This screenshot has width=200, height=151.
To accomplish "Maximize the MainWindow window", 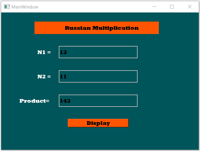I will coord(172,7).
